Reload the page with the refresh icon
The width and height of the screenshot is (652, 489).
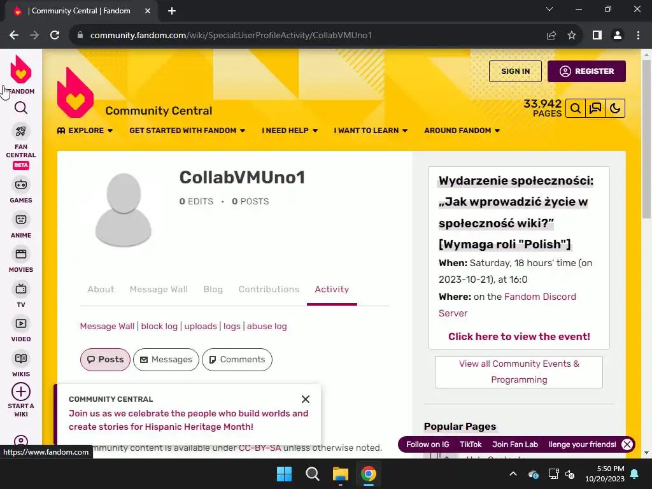pos(55,36)
